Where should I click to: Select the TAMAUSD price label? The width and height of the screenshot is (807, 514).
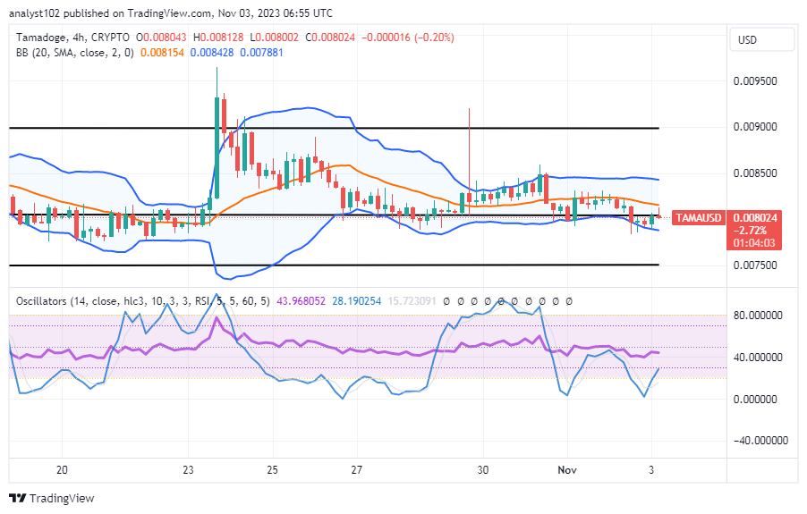[x=698, y=217]
